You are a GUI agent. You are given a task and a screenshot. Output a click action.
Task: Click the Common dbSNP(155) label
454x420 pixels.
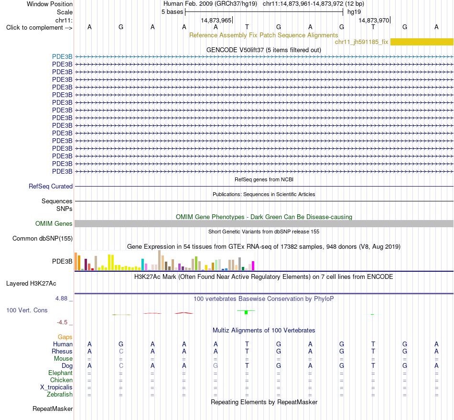[42, 238]
